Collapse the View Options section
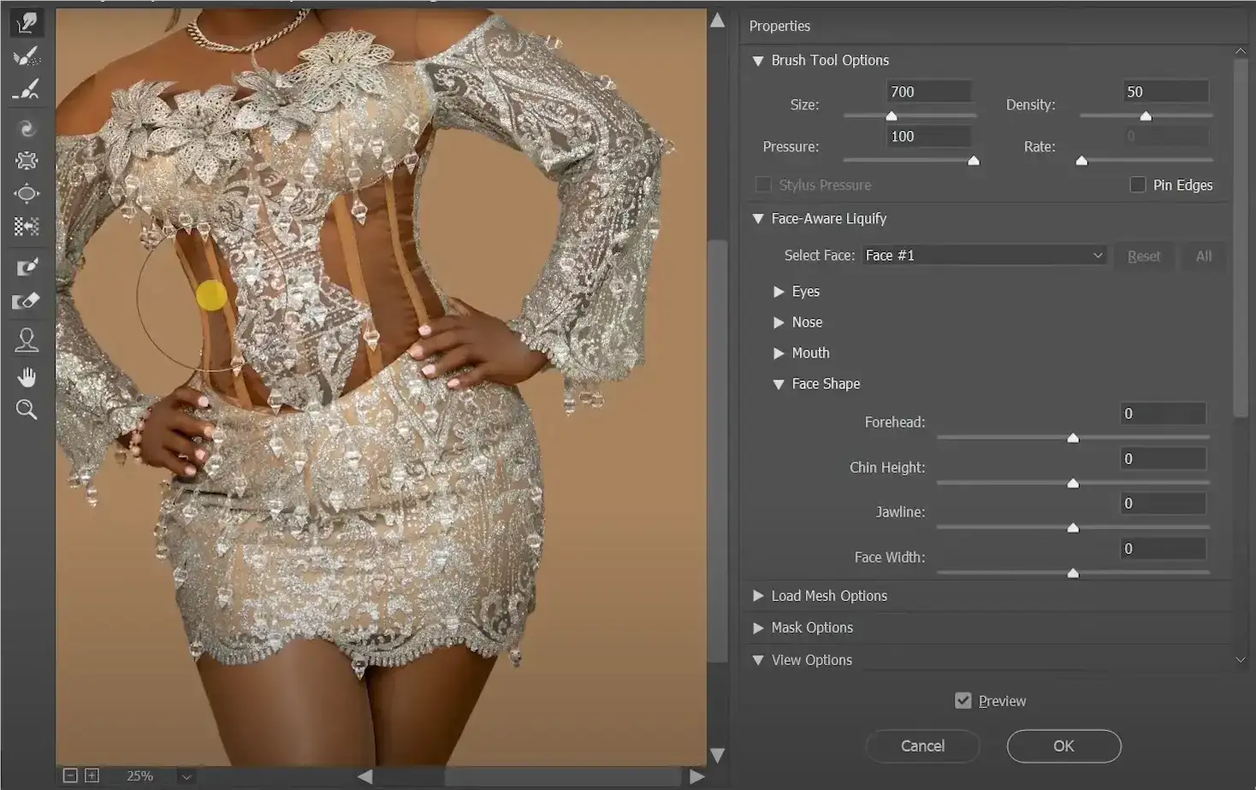 pyautogui.click(x=758, y=660)
